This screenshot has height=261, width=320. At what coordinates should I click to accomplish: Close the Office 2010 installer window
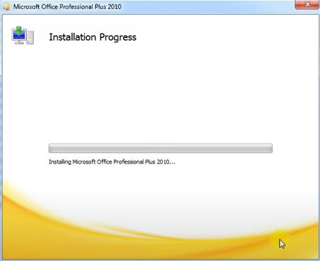point(307,4)
